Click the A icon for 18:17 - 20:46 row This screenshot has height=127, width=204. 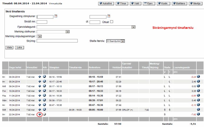point(44,81)
